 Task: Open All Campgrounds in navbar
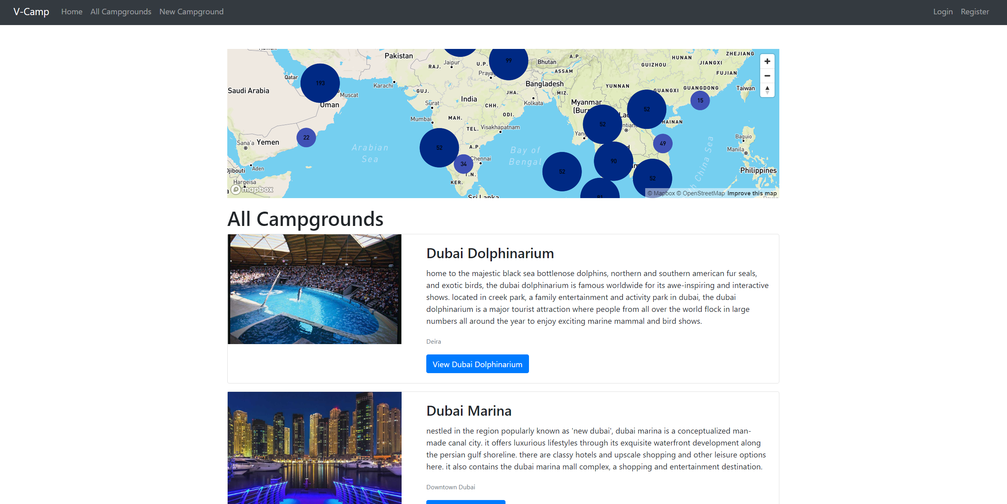point(121,12)
